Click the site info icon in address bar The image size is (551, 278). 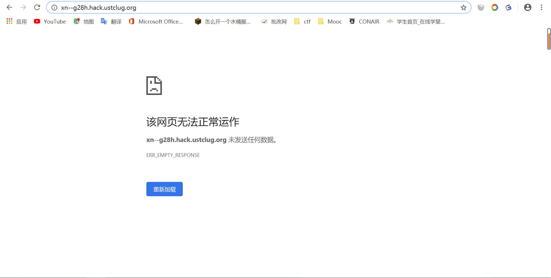(54, 7)
